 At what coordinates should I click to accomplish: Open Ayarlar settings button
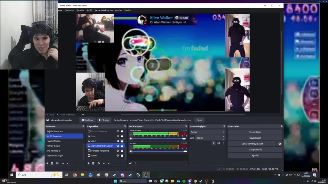click(255, 155)
